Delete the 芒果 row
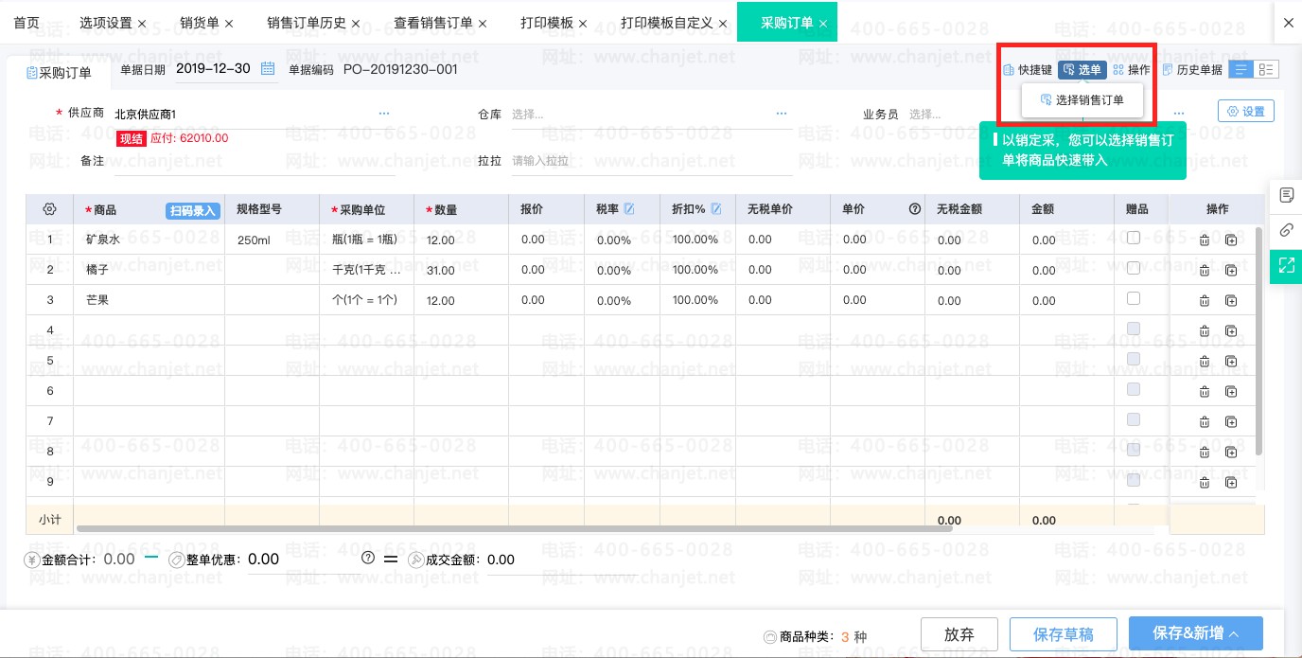 pos(1205,301)
